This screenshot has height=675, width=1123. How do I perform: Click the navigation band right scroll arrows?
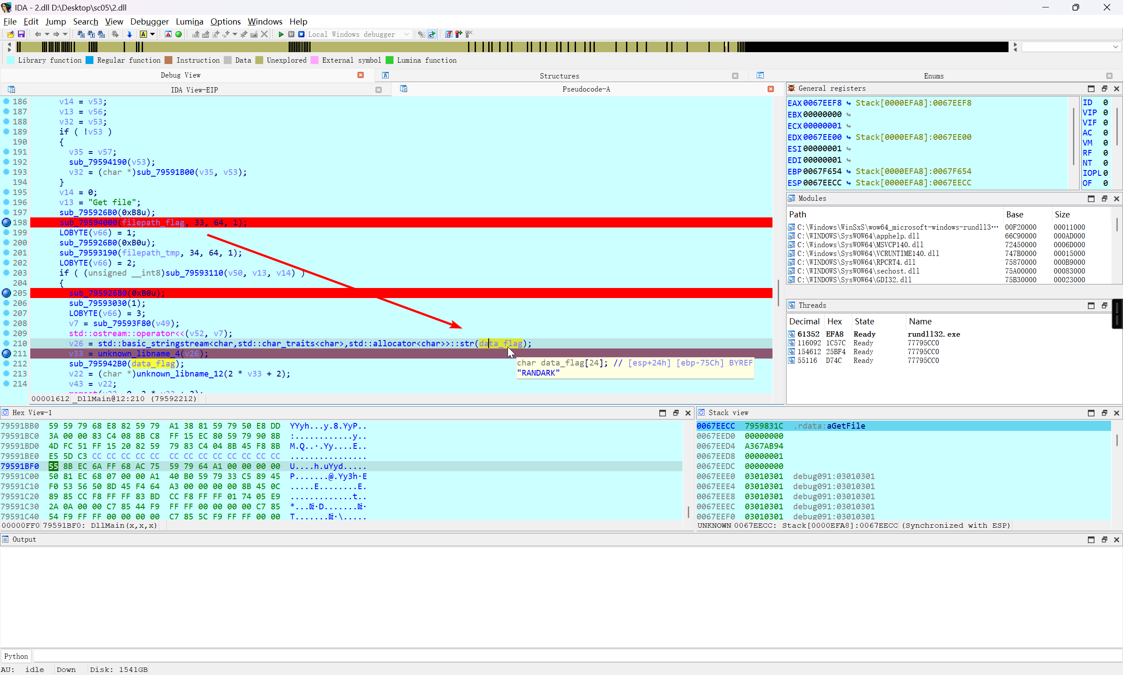point(1015,47)
